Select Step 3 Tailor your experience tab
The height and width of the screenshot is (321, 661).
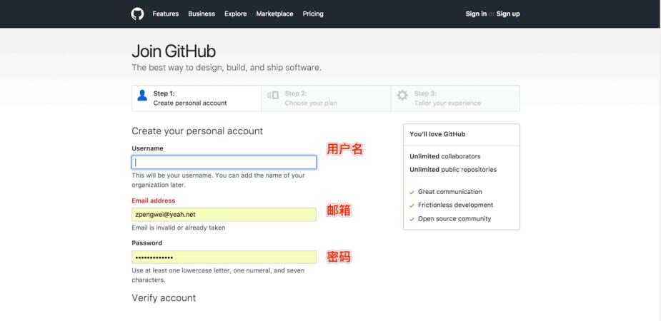455,98
